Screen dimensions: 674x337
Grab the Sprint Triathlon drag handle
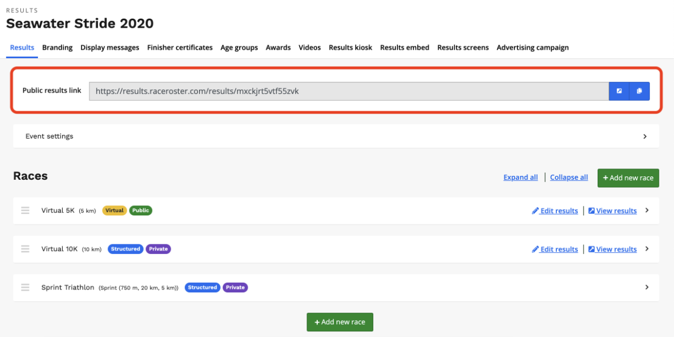[x=25, y=287]
